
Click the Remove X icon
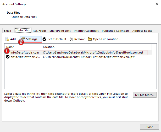click(x=71, y=39)
